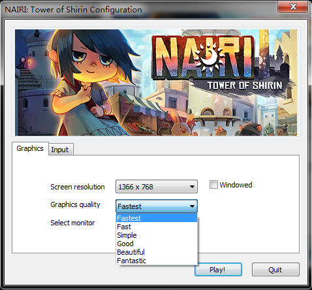
Task: Click the Quit button
Action: [275, 270]
